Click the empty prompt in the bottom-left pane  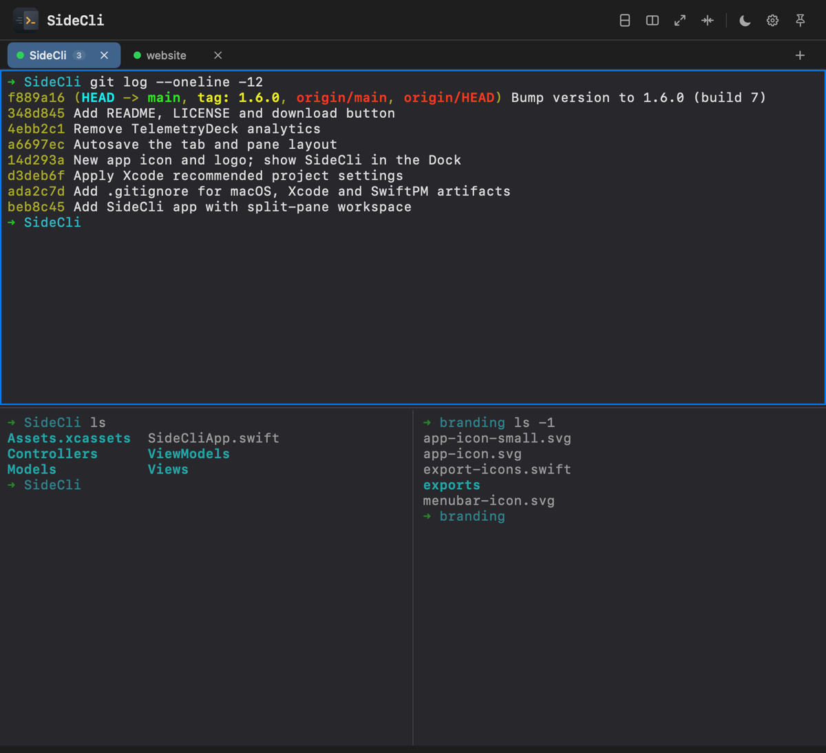pyautogui.click(x=44, y=485)
